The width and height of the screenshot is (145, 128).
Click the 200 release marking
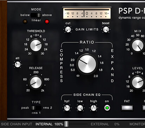pyautogui.click(x=36, y=72)
